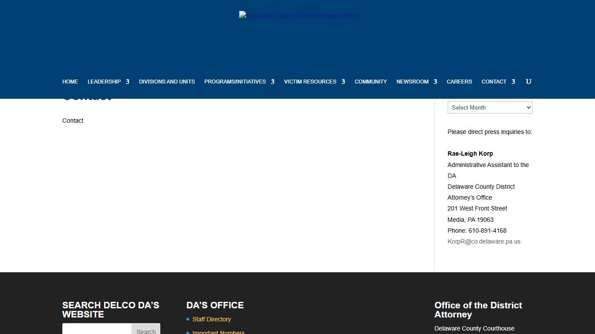Select HOME in the navigation menu
595x334 pixels.
(70, 82)
